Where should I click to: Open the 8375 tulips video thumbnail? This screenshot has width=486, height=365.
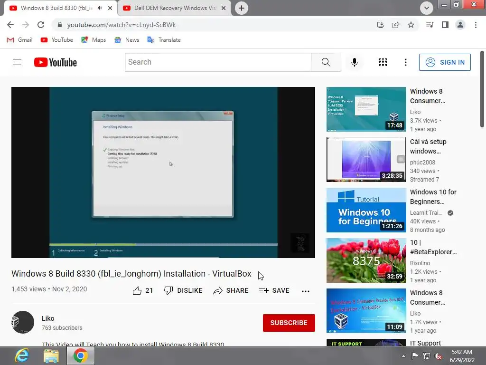click(366, 260)
